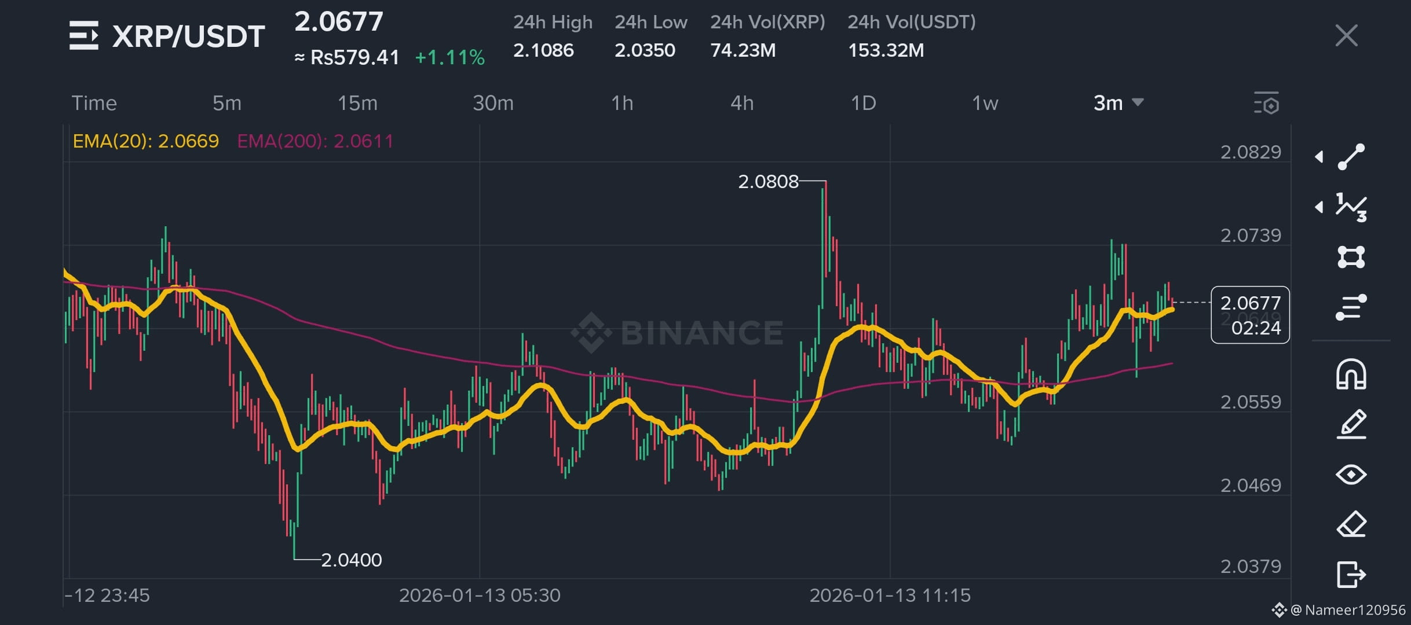Open chart indicator settings icon
Screen dimensions: 1411x625
pyautogui.click(x=1266, y=102)
